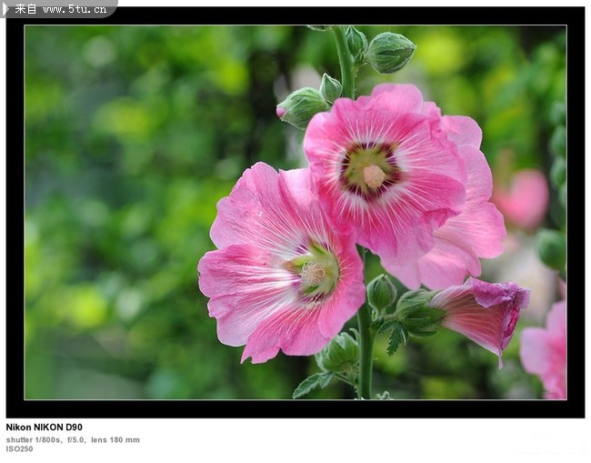Viewport: 591px width, 463px height.
Task: Click the blurred pink flower in the right background
Action: pos(525,198)
